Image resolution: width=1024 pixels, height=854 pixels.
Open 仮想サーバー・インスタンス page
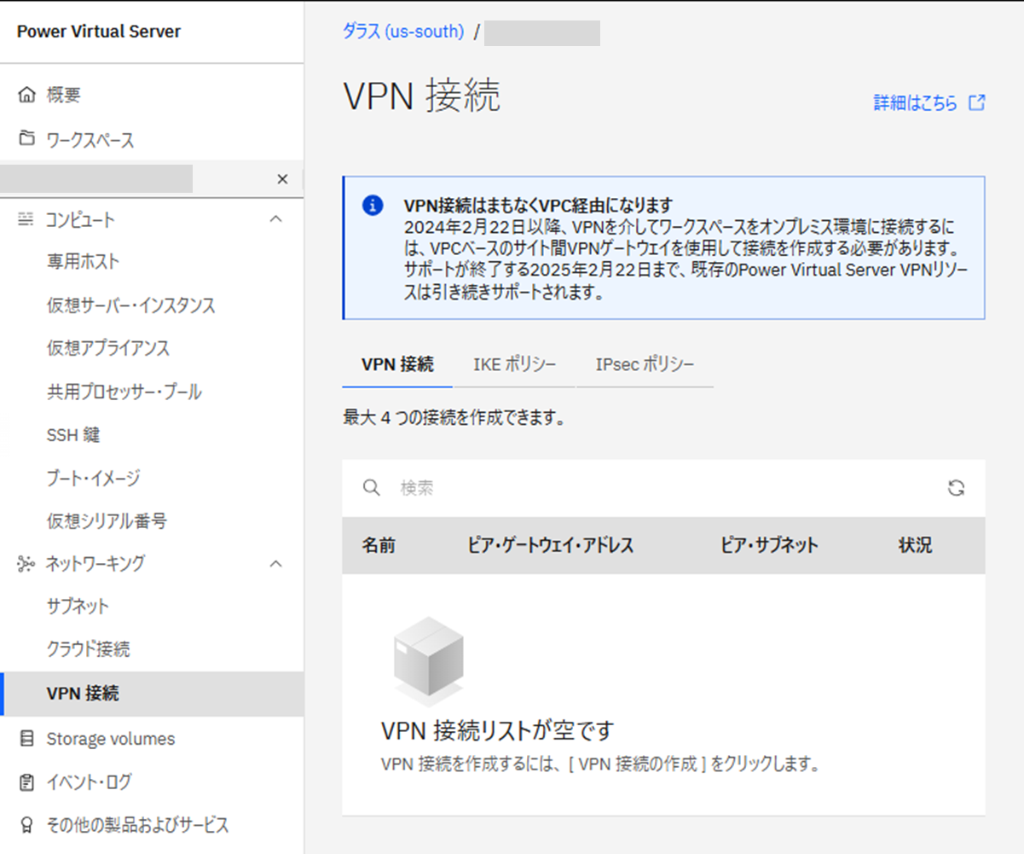click(130, 305)
